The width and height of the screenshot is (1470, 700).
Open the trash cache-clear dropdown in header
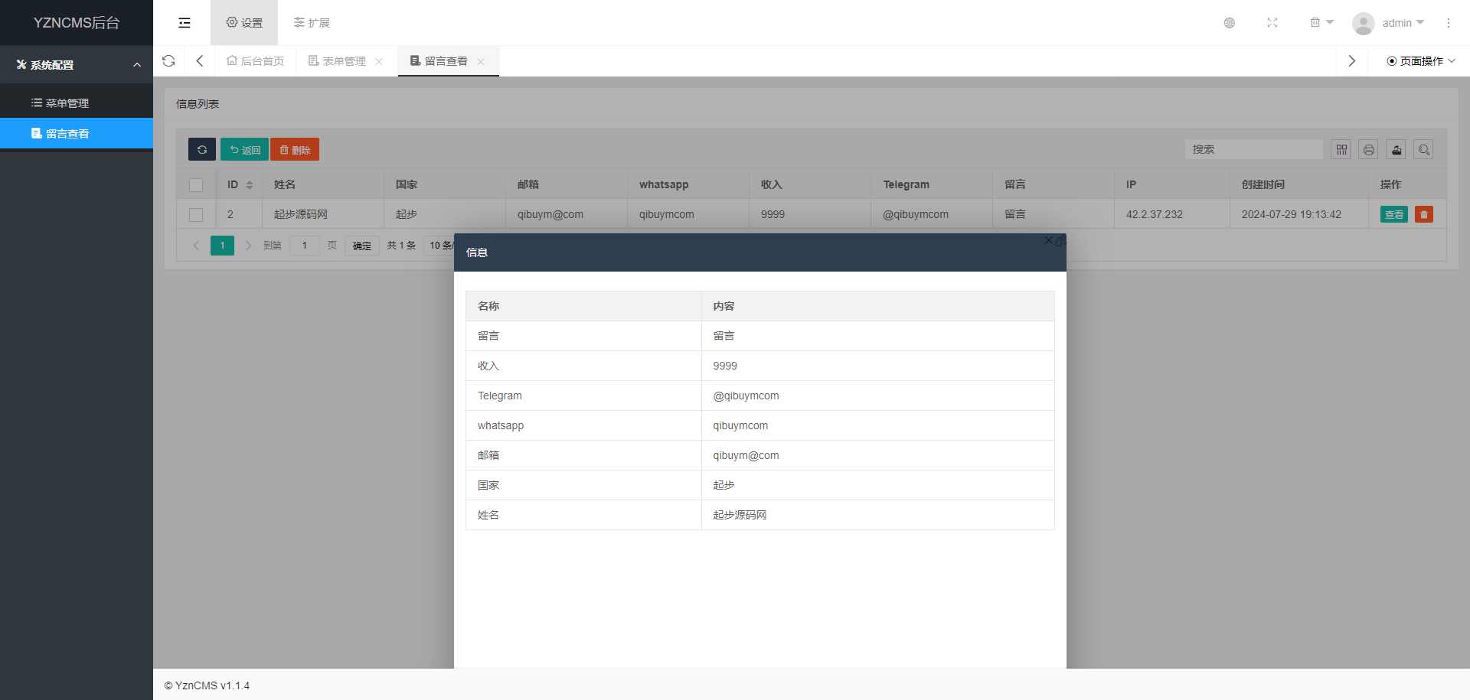(x=1321, y=23)
